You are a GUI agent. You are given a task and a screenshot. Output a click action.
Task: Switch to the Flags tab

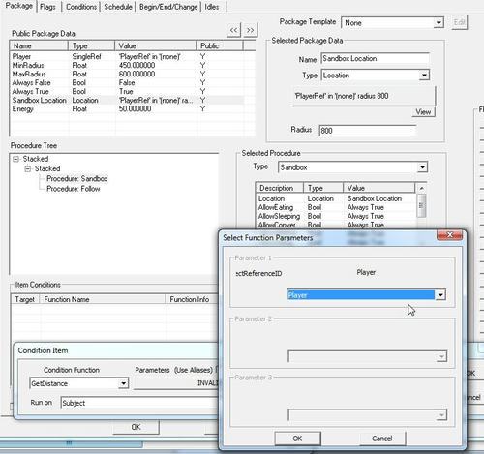tap(47, 7)
